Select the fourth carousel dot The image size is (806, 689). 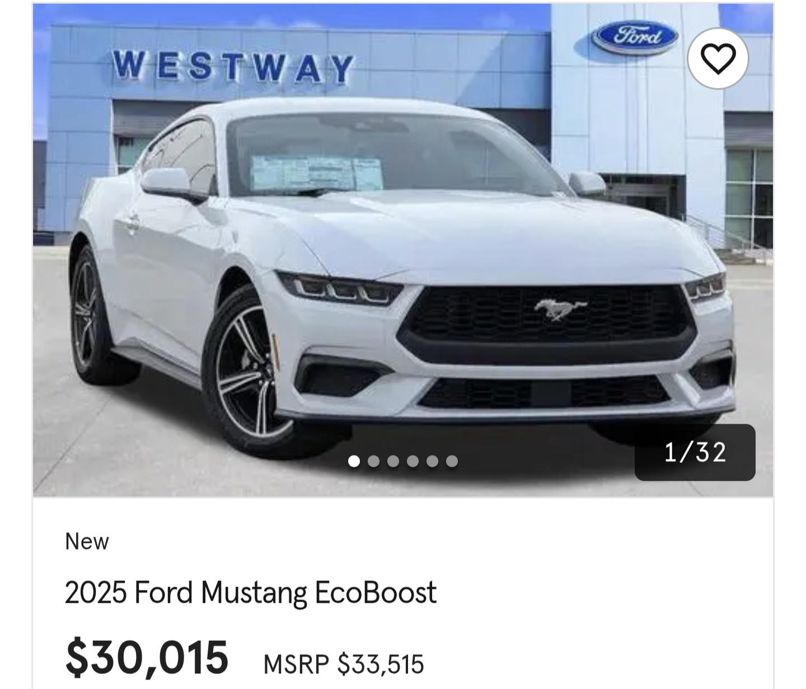click(x=413, y=461)
